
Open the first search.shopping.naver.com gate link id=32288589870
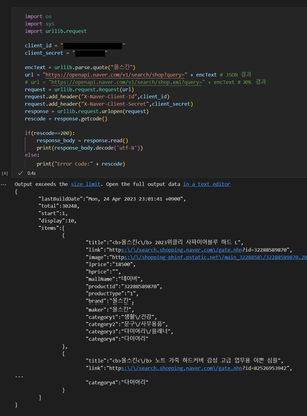pos(182,250)
